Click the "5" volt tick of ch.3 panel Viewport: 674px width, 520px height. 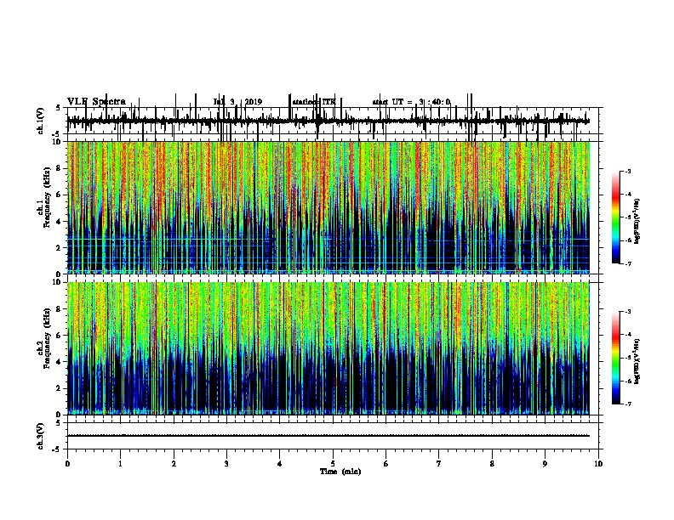(x=58, y=422)
